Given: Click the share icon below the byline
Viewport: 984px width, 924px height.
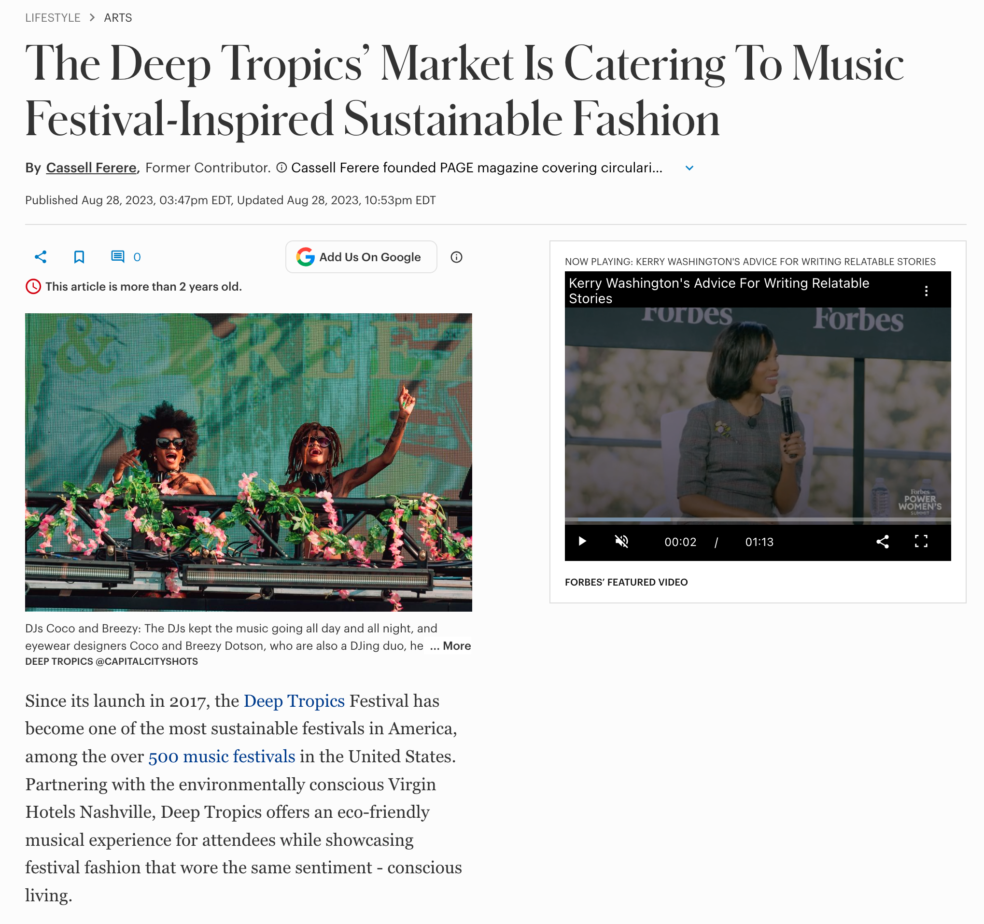Looking at the screenshot, I should [x=41, y=257].
